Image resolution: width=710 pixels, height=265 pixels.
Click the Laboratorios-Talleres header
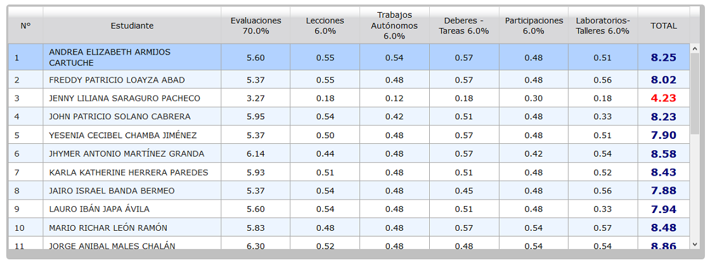click(x=603, y=26)
